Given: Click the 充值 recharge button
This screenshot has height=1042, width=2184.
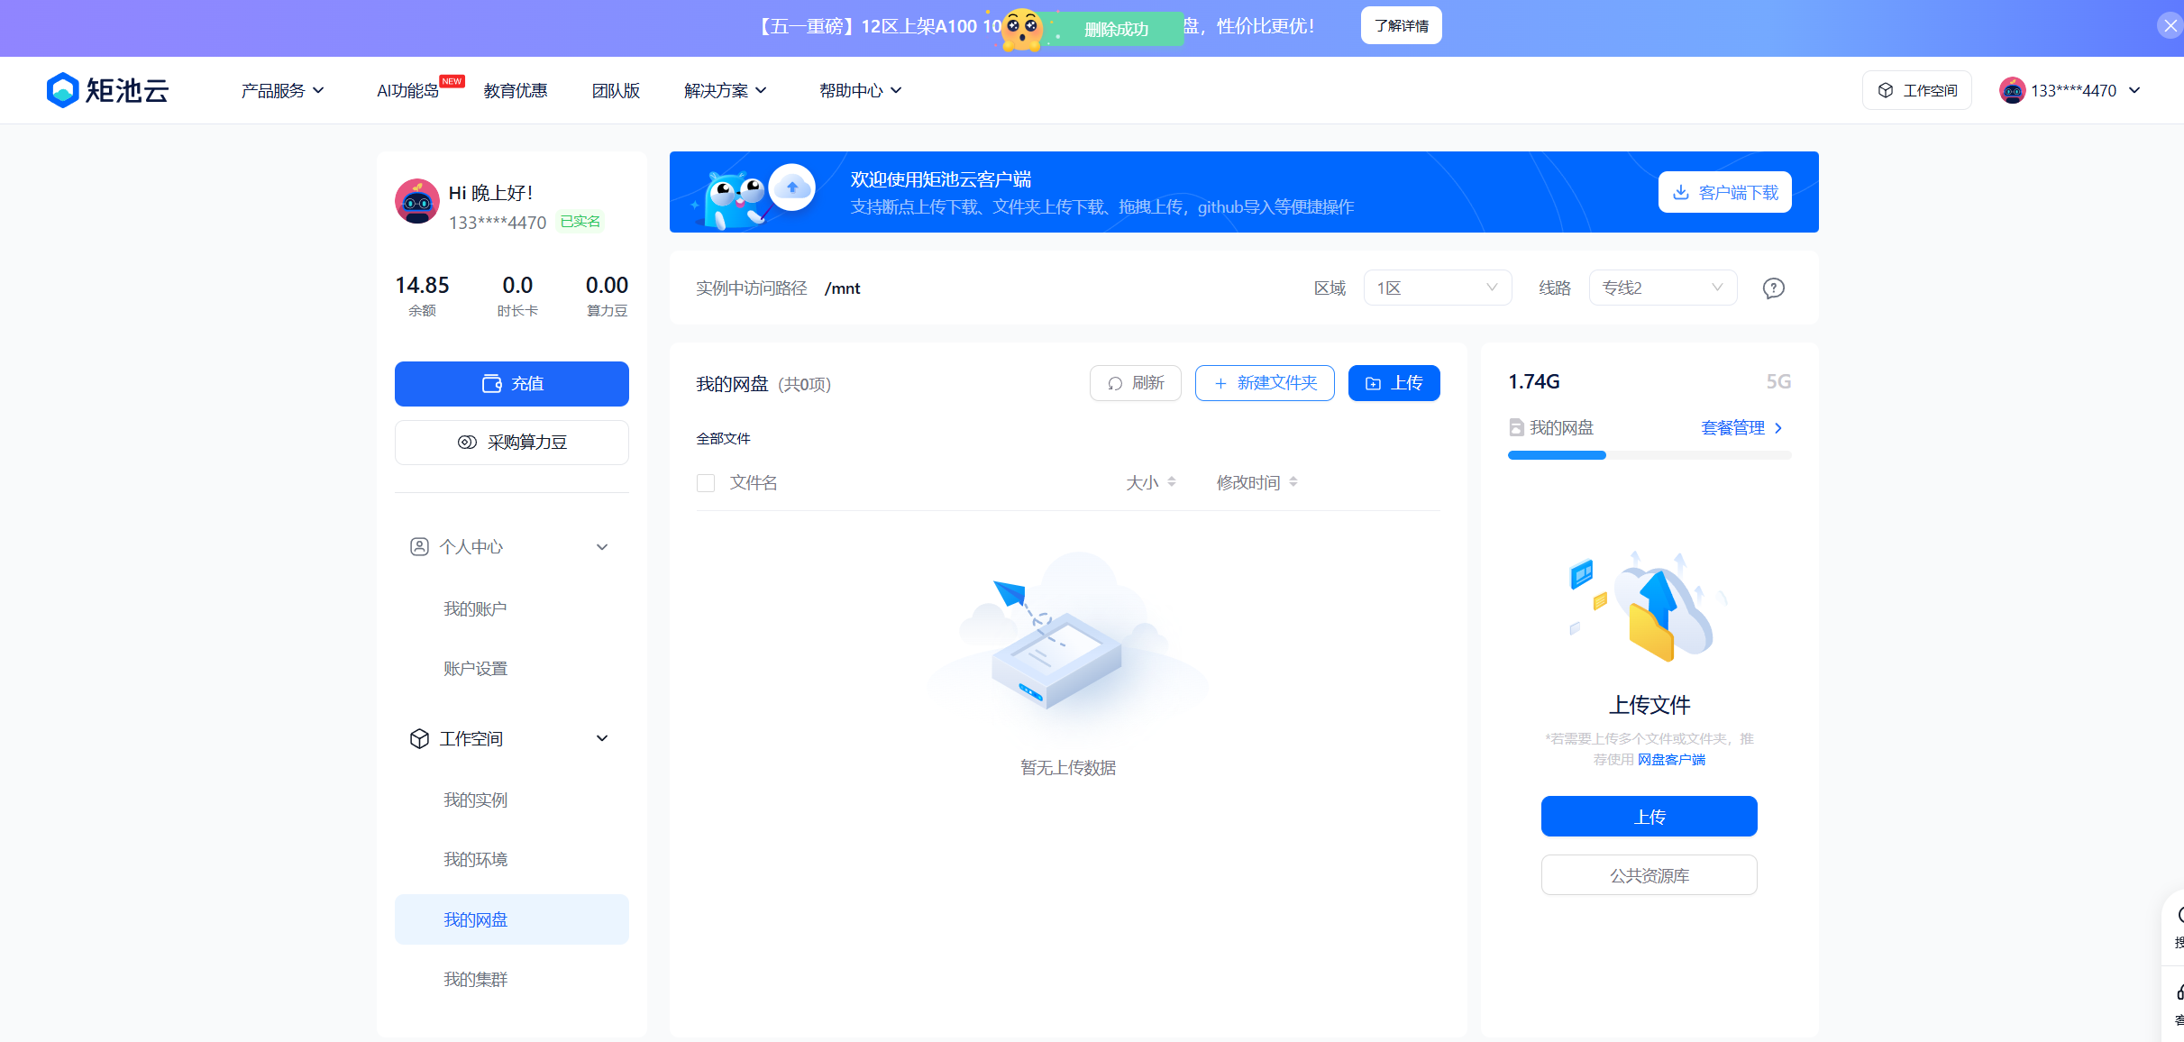Looking at the screenshot, I should coord(512,384).
